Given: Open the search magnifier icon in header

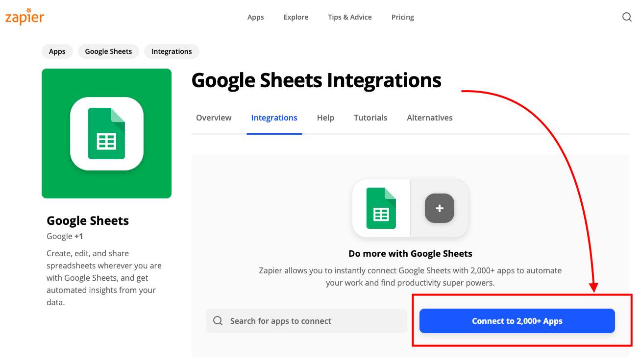Looking at the screenshot, I should tap(627, 17).
